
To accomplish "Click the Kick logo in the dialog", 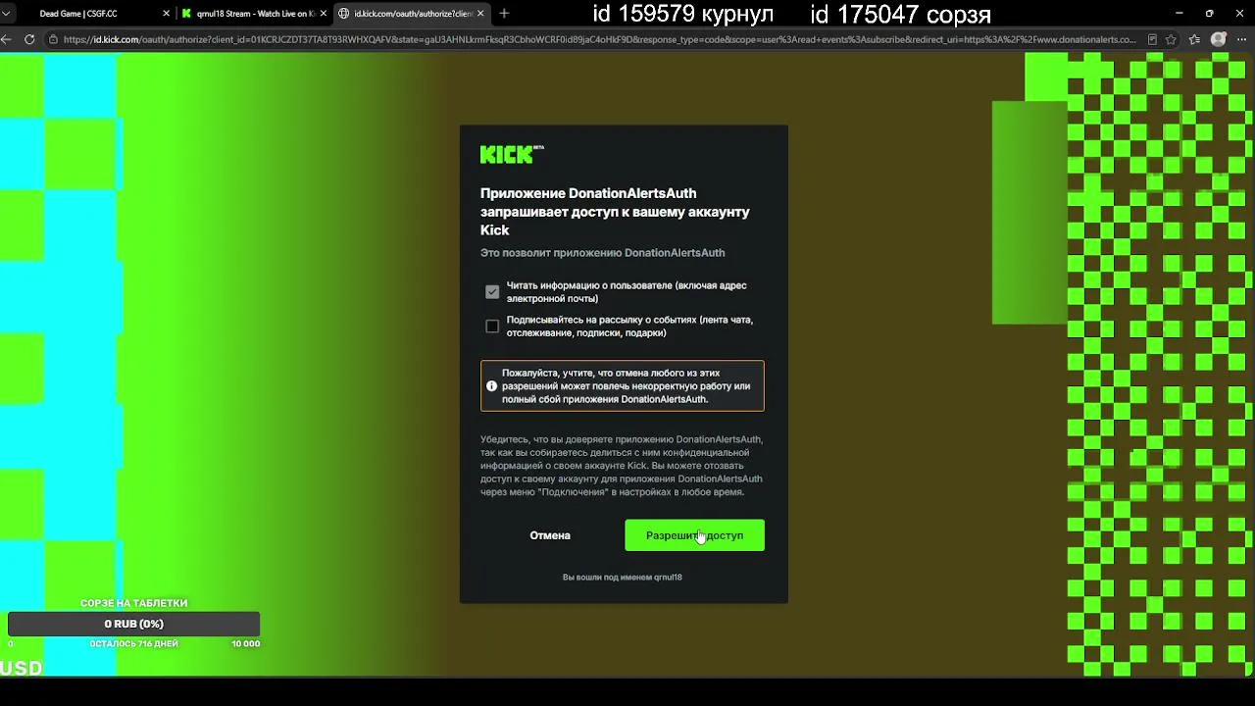I will (511, 154).
